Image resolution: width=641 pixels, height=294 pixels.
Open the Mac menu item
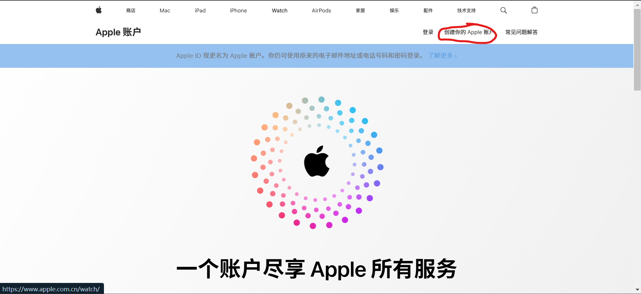[165, 10]
